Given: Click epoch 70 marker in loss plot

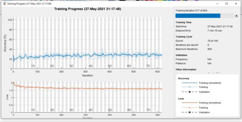Looking at the screenshot, I should coord(148,110).
